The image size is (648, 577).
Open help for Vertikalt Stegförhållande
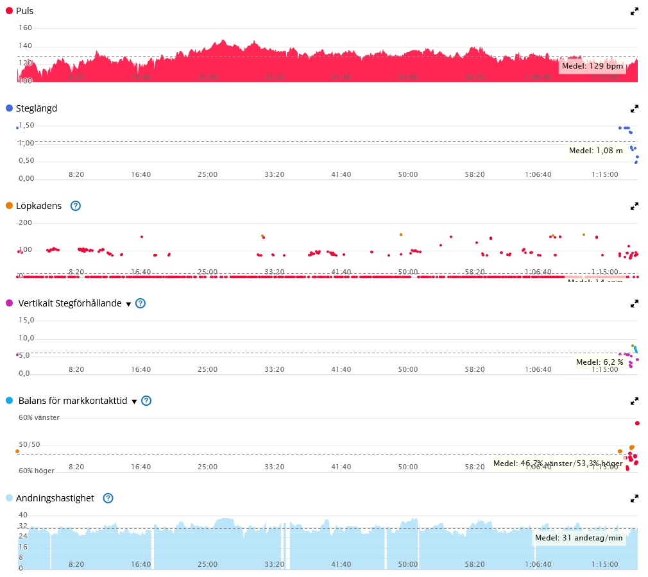(x=141, y=303)
